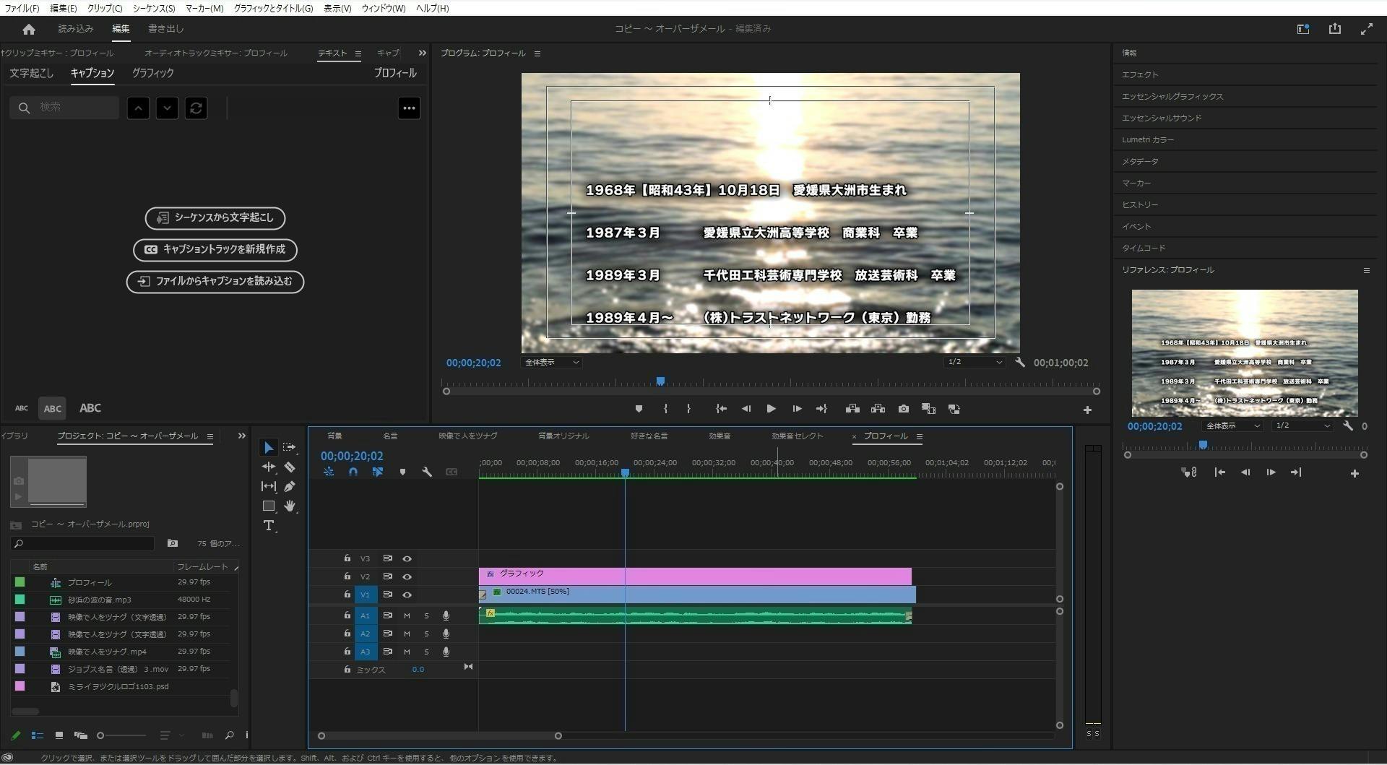Go to the Home screen icon
The image size is (1387, 765).
tap(29, 29)
